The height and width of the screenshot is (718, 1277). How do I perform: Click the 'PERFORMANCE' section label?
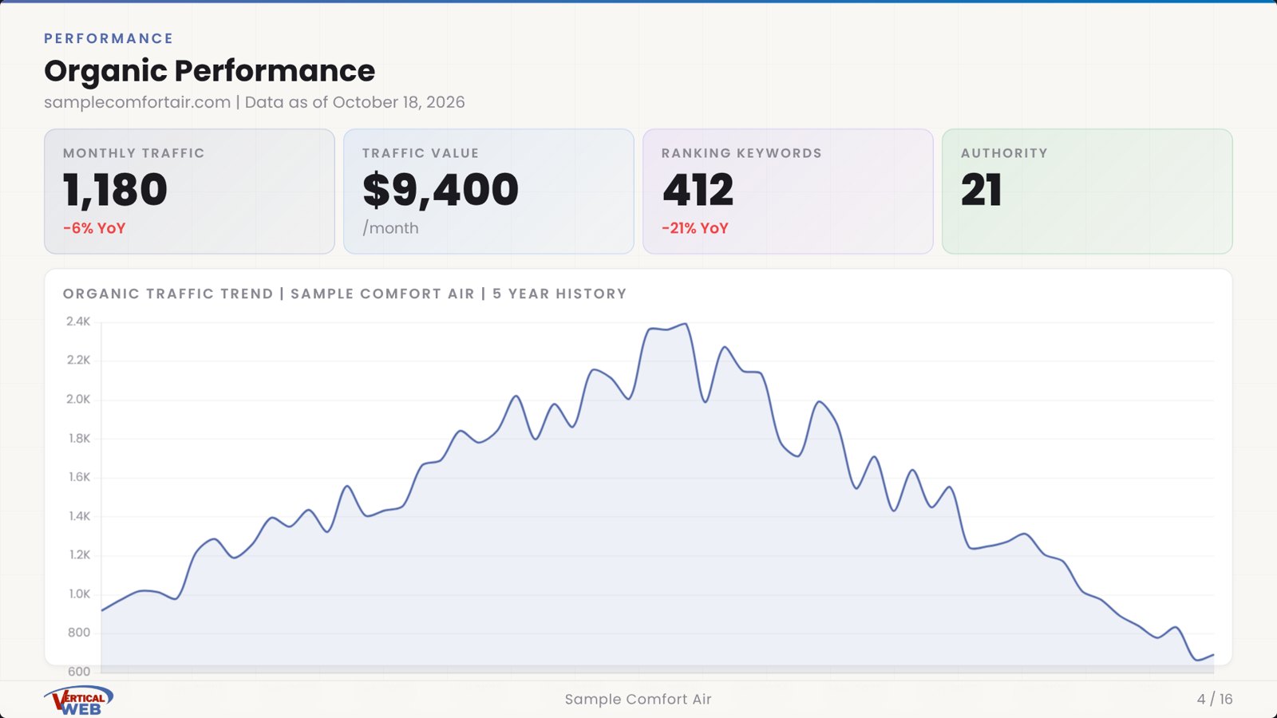109,38
